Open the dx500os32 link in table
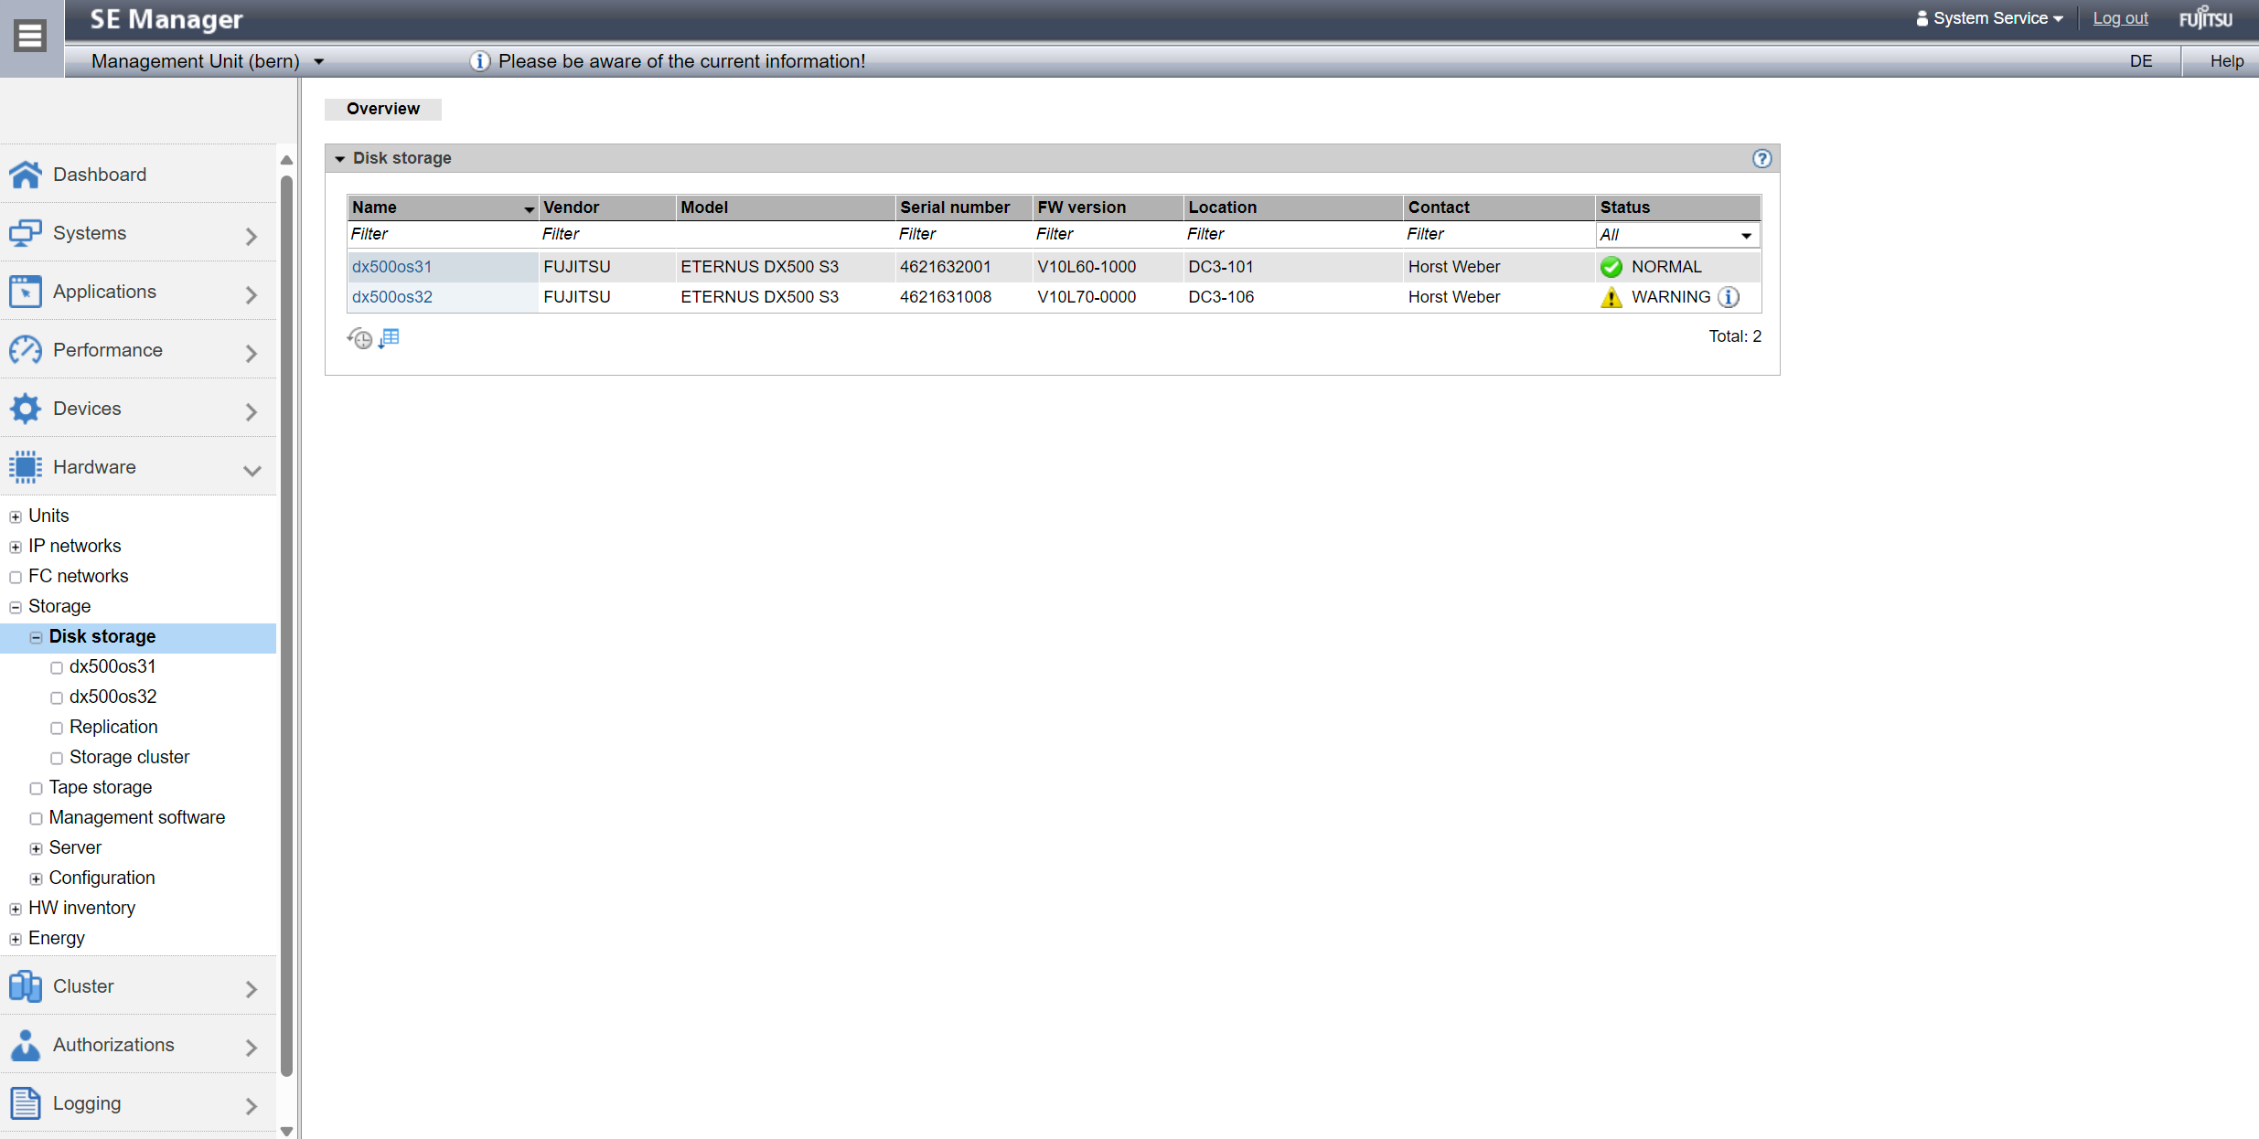 (x=392, y=297)
